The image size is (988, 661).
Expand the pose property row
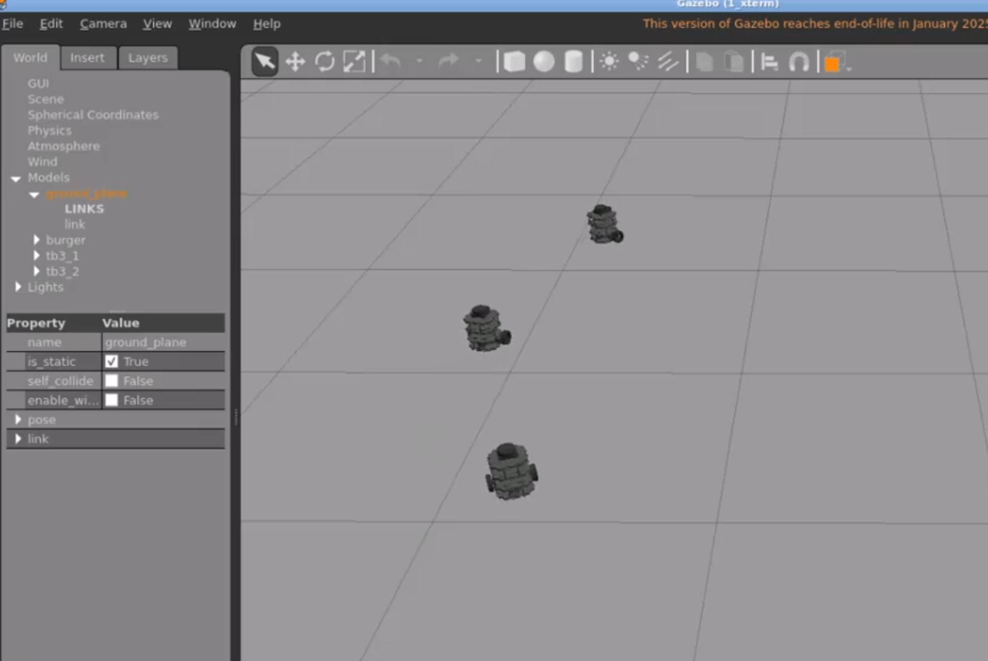pos(18,420)
